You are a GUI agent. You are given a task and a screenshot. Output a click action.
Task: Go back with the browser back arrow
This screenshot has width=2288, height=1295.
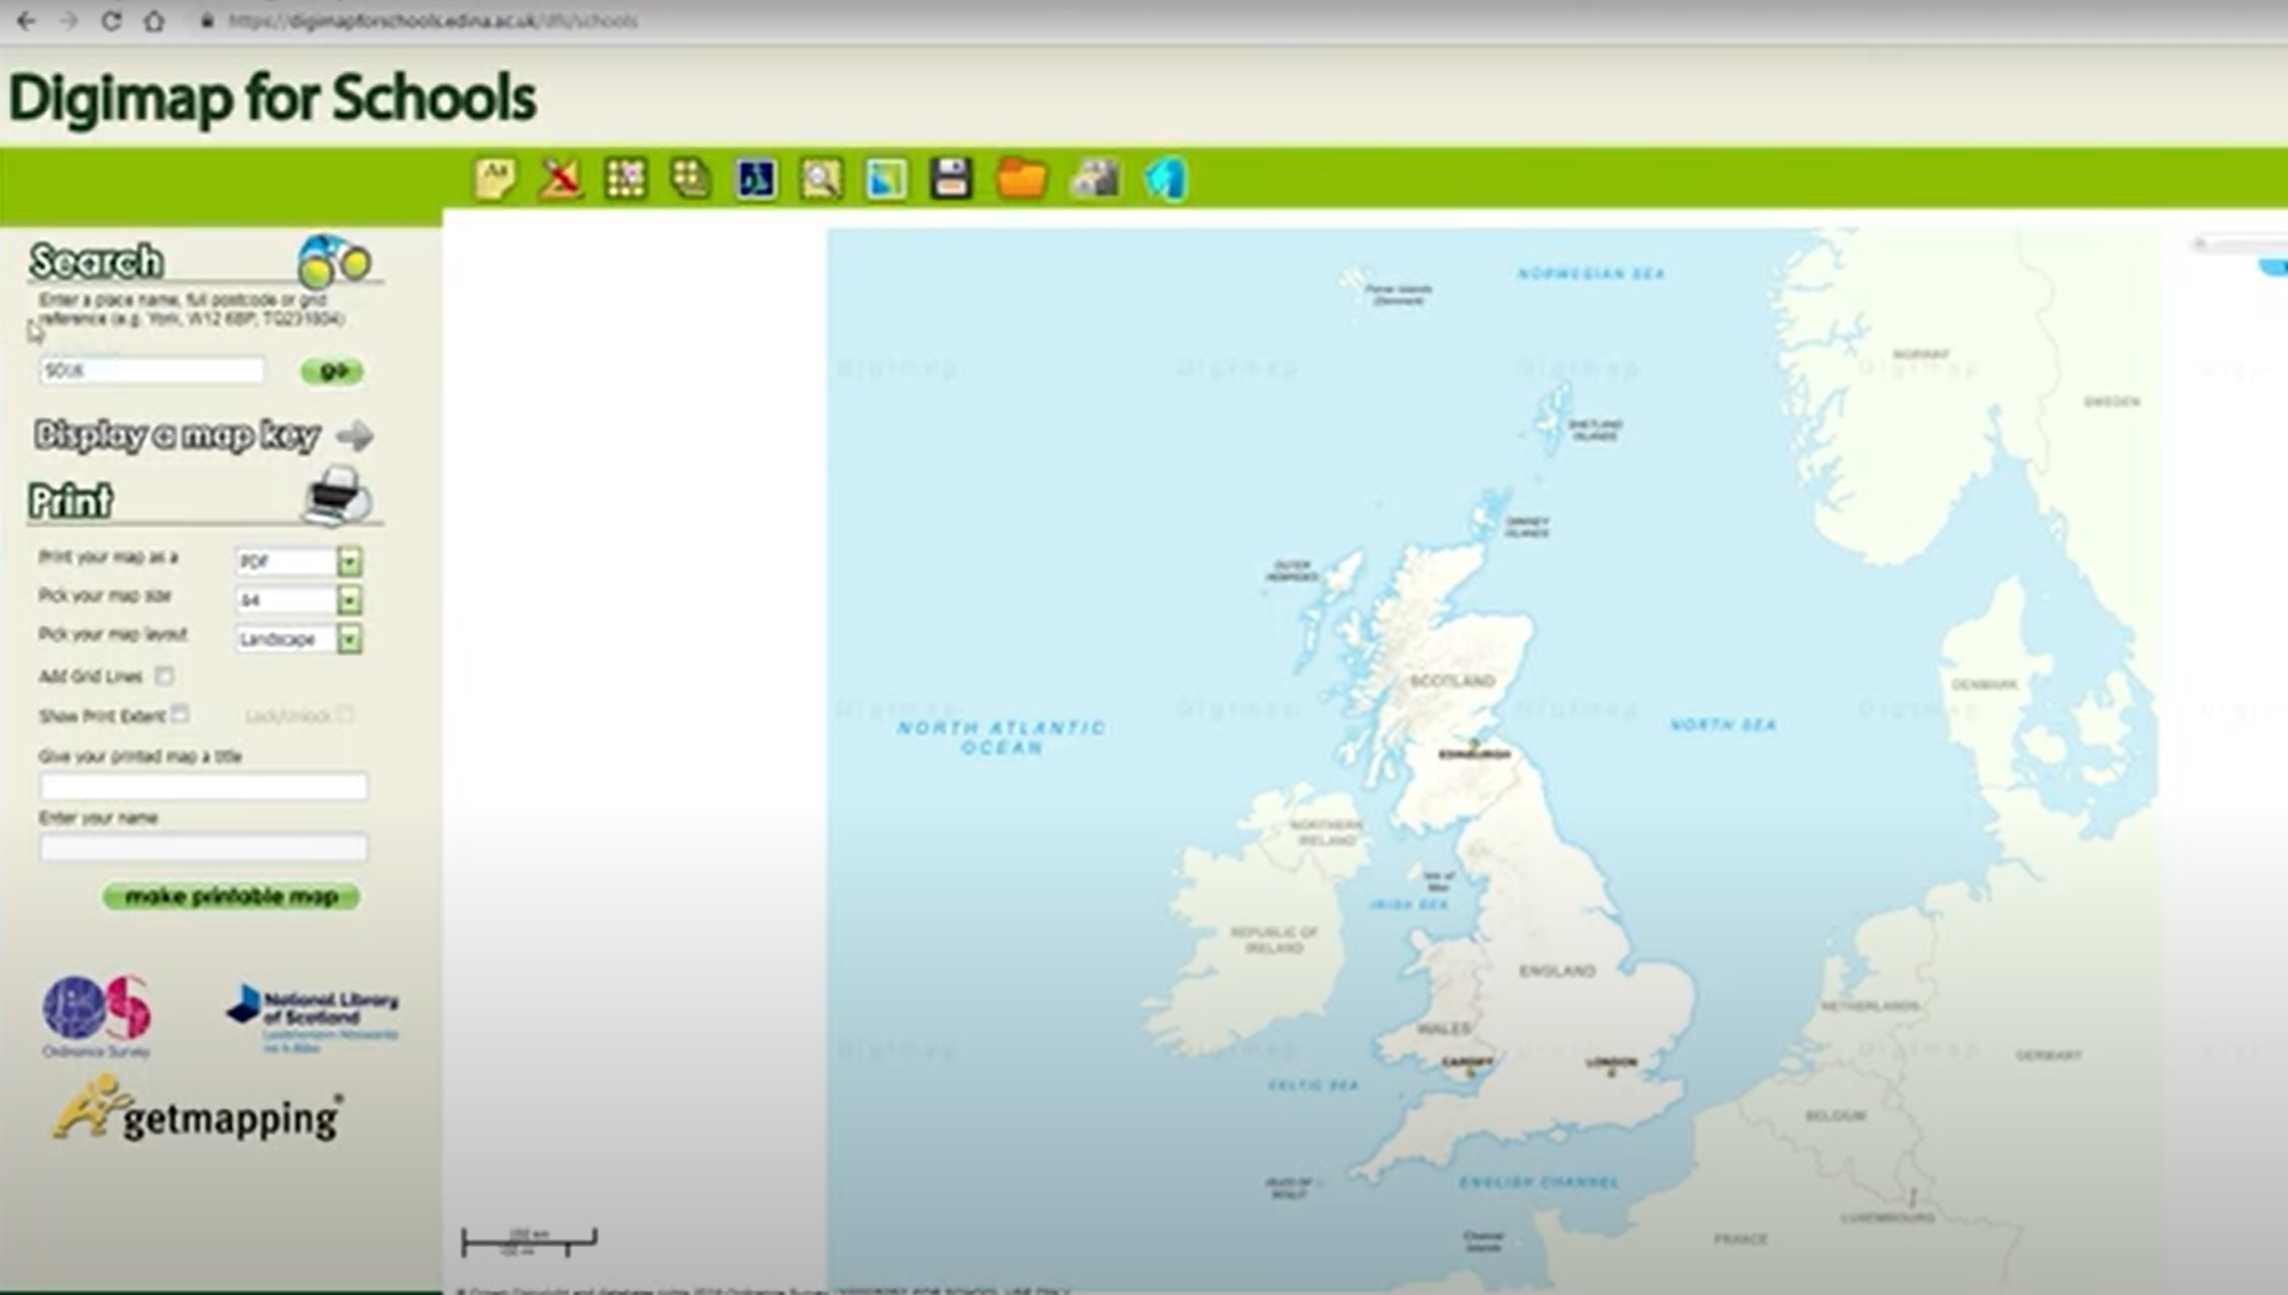26,20
